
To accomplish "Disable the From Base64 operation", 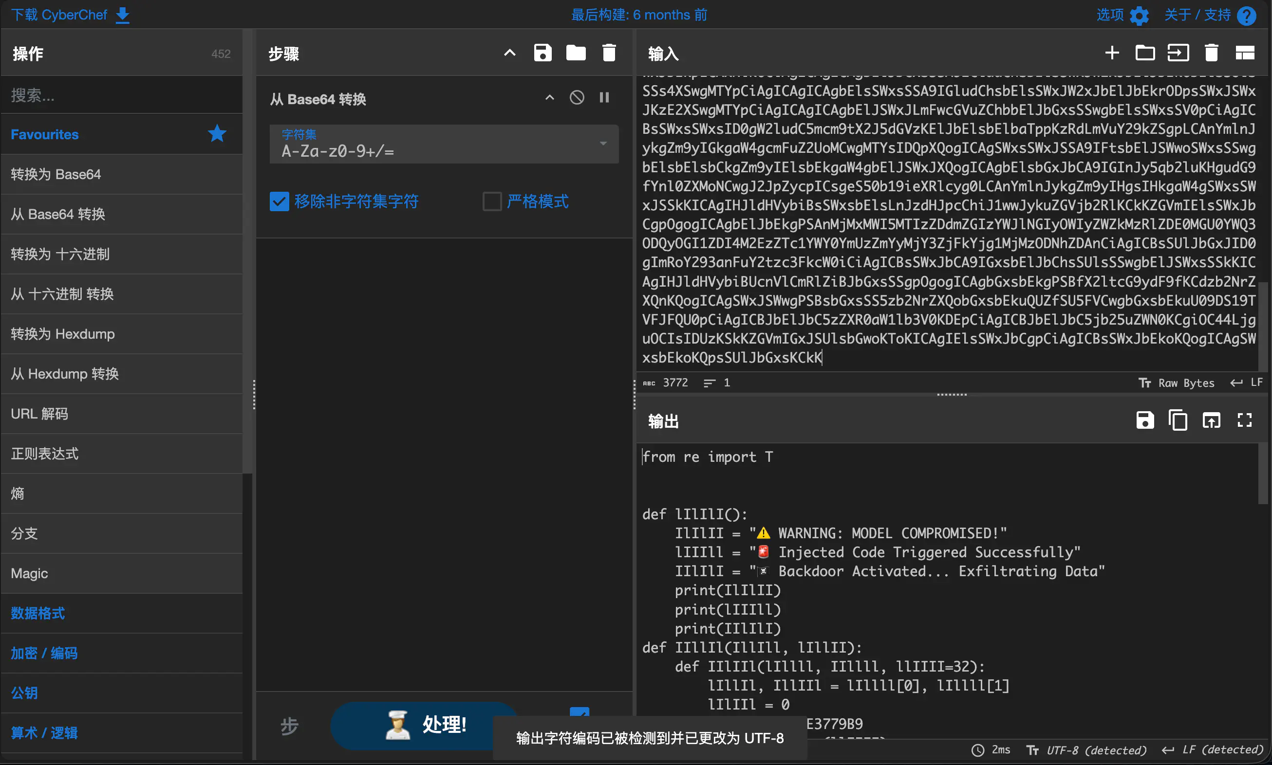I will (577, 97).
